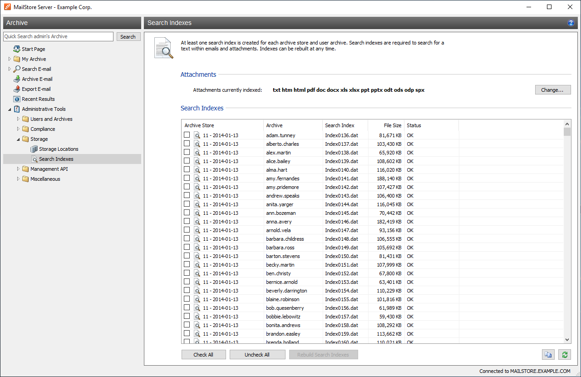Click the Check All button
Viewport: 581px width, 377px height.
pos(203,355)
